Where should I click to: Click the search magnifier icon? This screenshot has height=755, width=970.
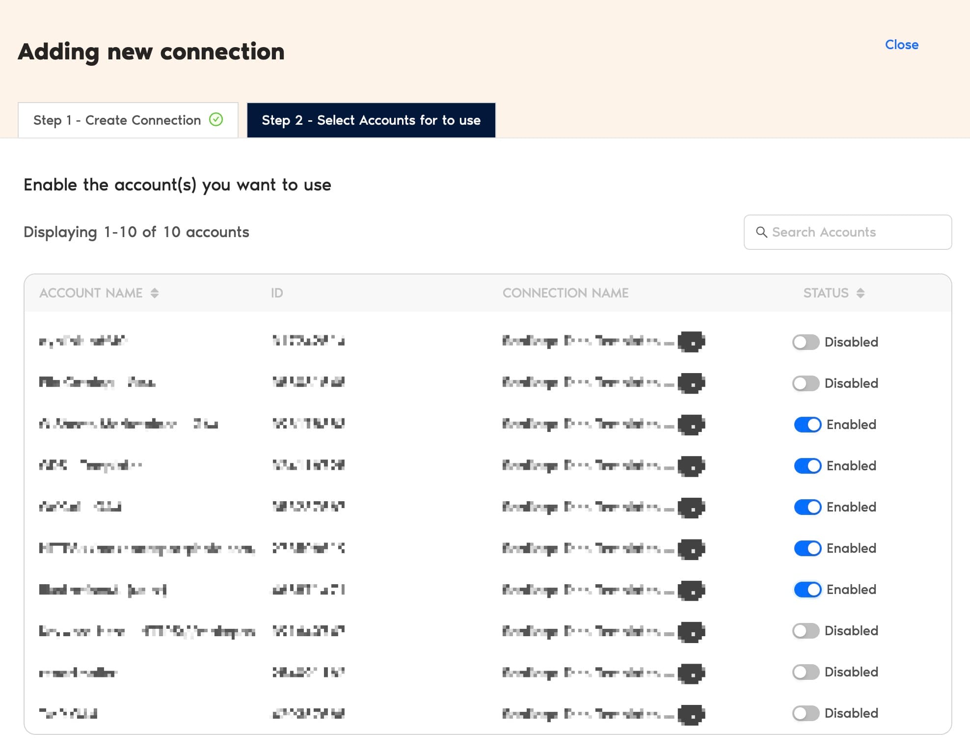click(x=761, y=232)
